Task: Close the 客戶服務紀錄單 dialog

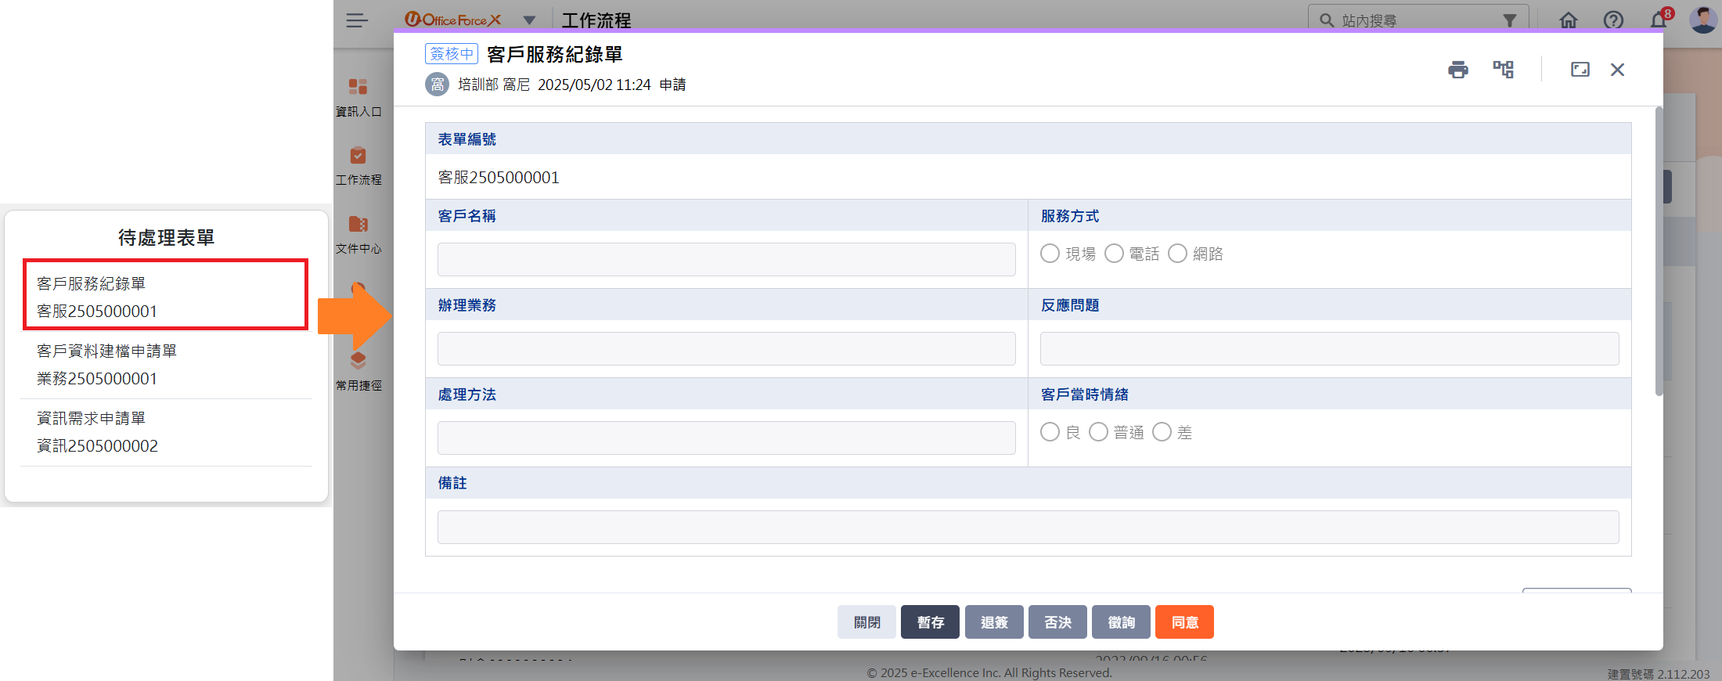Action: click(x=1618, y=70)
